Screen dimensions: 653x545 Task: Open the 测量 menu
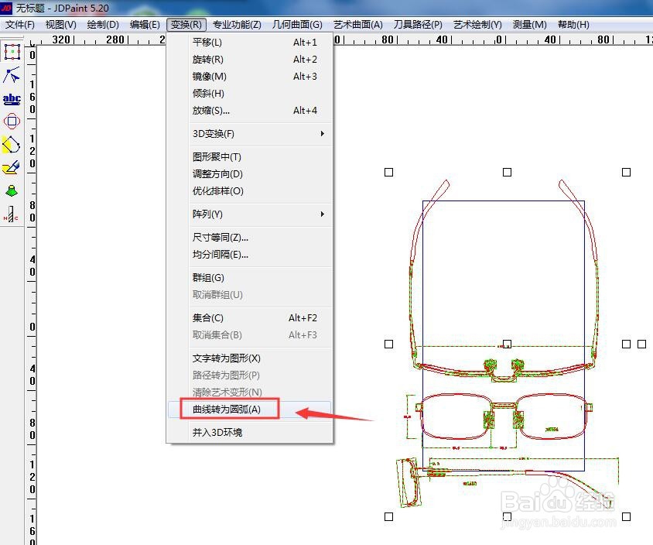point(528,24)
